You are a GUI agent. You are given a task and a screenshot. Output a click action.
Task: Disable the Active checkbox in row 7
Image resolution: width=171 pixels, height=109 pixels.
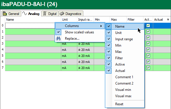[148, 68]
